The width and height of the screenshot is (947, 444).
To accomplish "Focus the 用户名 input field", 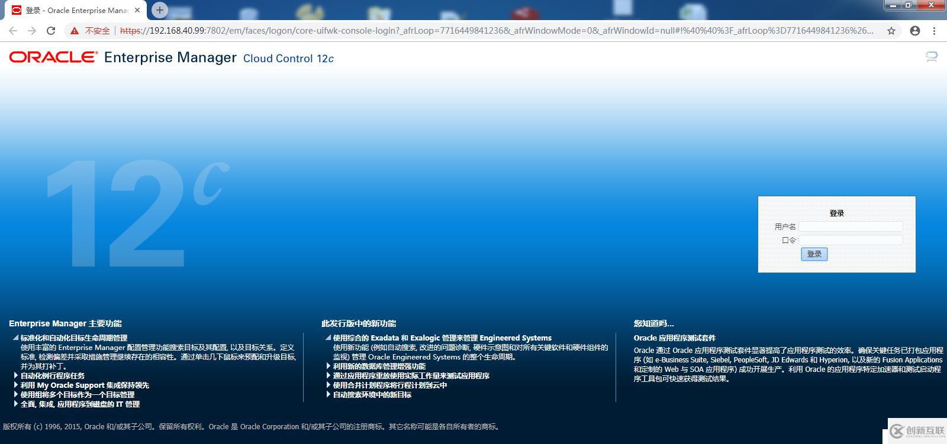I will [851, 226].
